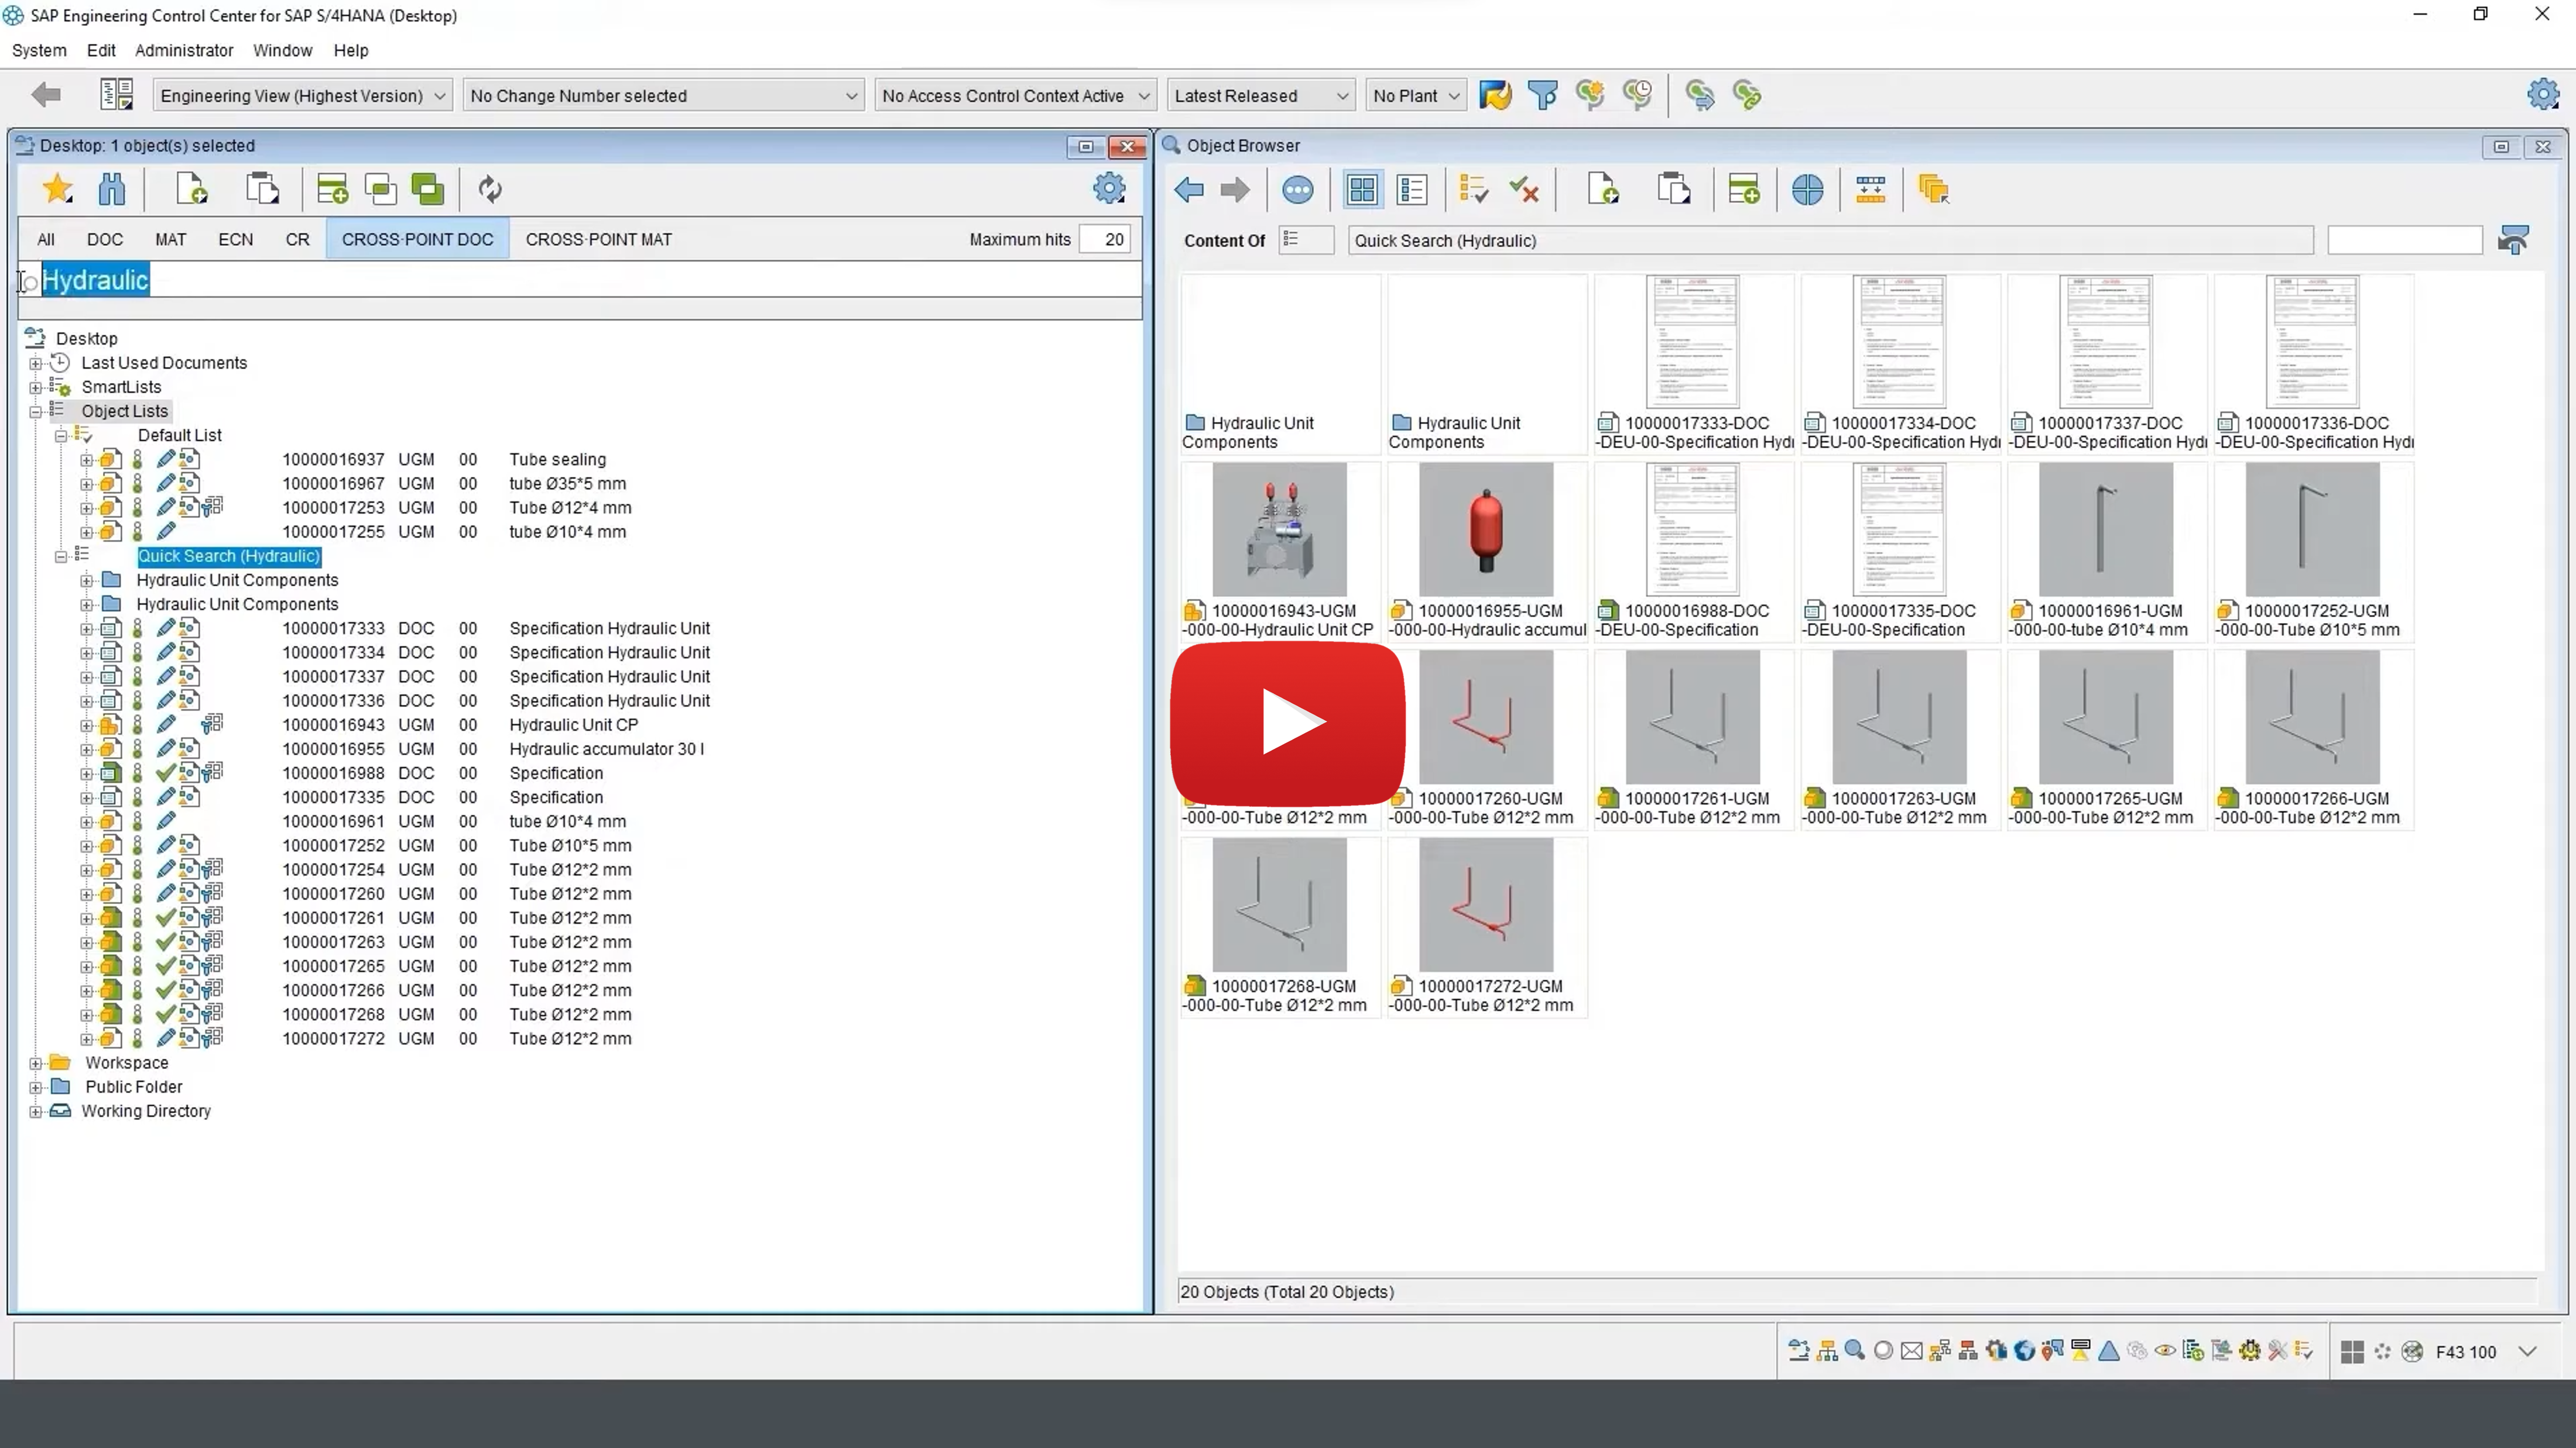Collapse Object Lists tree node

click(36, 411)
